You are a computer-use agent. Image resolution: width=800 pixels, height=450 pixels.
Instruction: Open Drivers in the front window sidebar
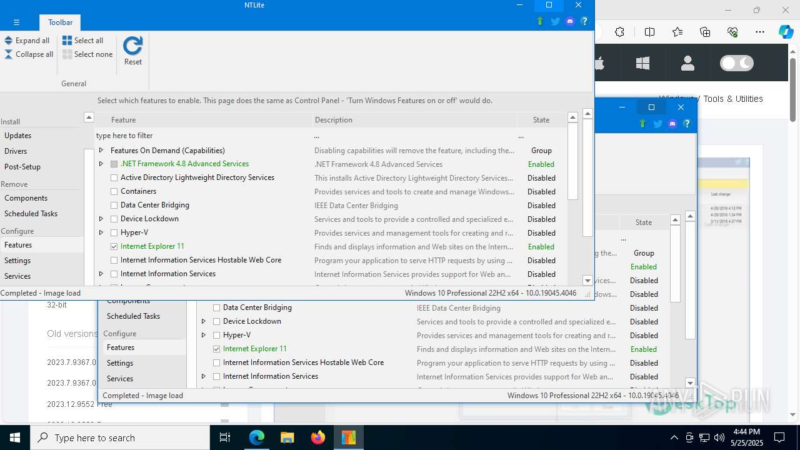coord(16,151)
